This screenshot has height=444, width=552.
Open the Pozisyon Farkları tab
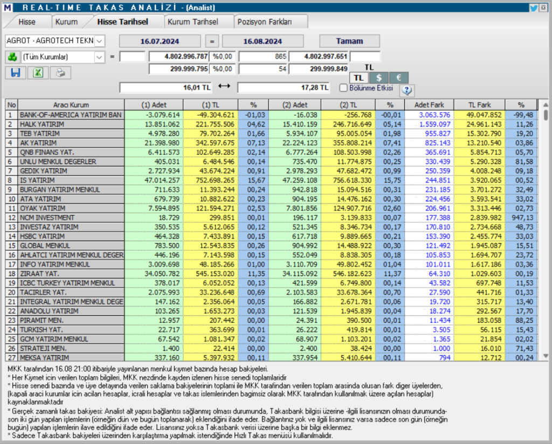point(265,22)
